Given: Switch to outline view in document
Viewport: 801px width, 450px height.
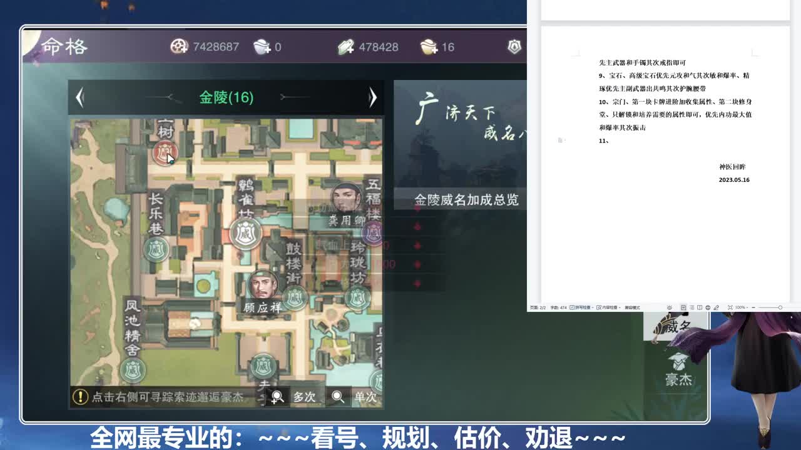Looking at the screenshot, I should pos(691,307).
